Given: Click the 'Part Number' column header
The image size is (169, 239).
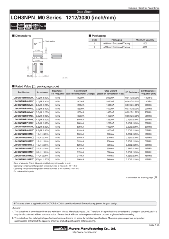Looking at the screenshot, I should coord(24,93).
